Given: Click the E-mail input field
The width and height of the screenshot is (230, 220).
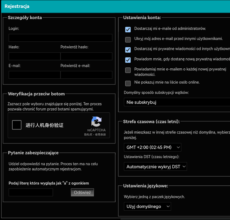Looking at the screenshot, I should point(34,75).
